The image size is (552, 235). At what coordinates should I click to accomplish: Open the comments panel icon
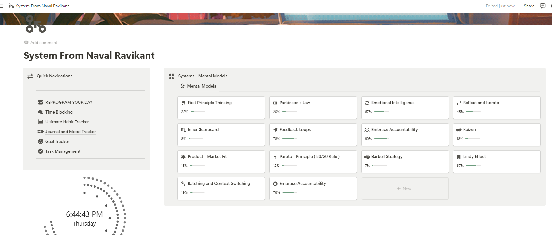[x=542, y=6]
